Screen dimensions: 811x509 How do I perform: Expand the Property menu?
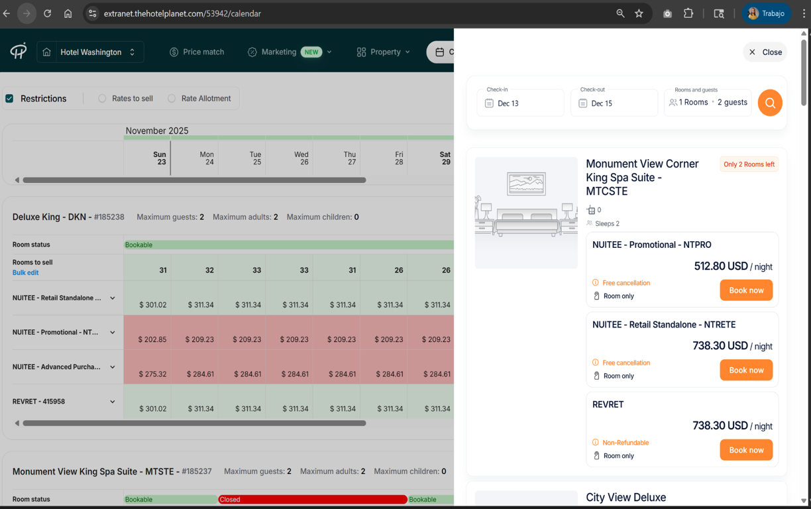tap(383, 52)
